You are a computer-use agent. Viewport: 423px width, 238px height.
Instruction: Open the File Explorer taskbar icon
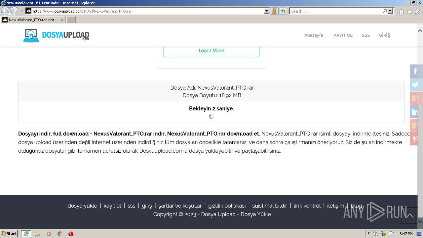click(x=37, y=234)
